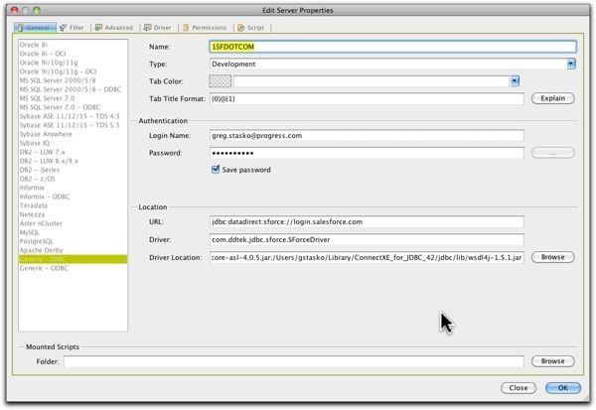Toggle the Save password checkbox
596x410 pixels.
[217, 170]
